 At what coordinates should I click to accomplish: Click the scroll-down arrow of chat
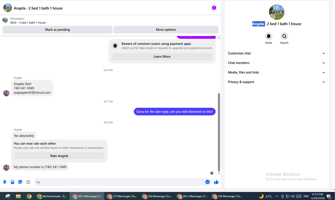(219, 173)
